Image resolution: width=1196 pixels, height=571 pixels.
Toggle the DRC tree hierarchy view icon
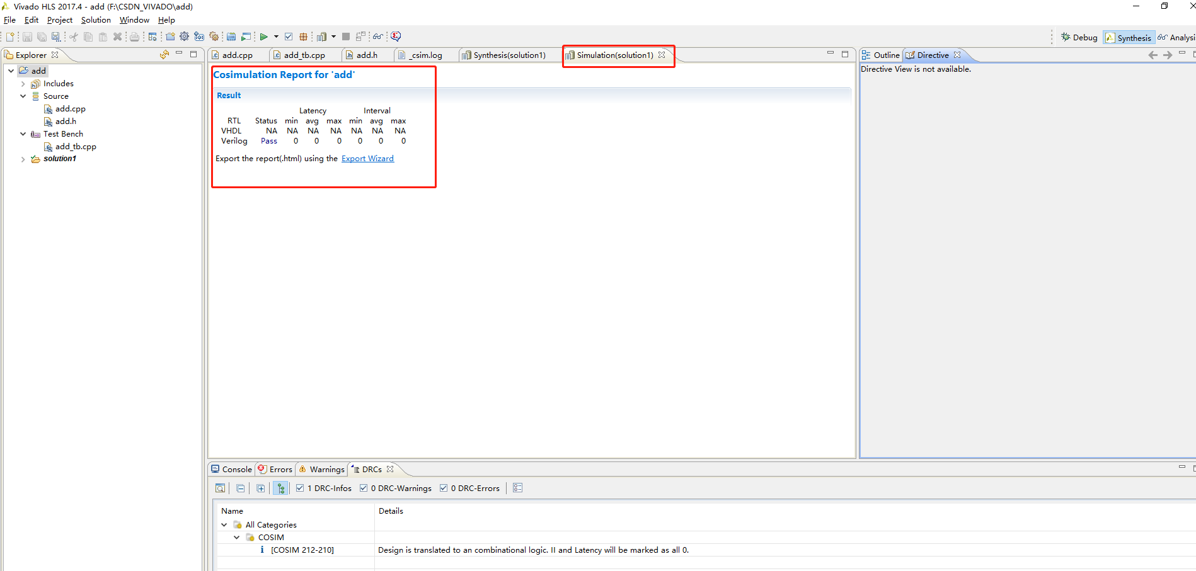(x=281, y=488)
